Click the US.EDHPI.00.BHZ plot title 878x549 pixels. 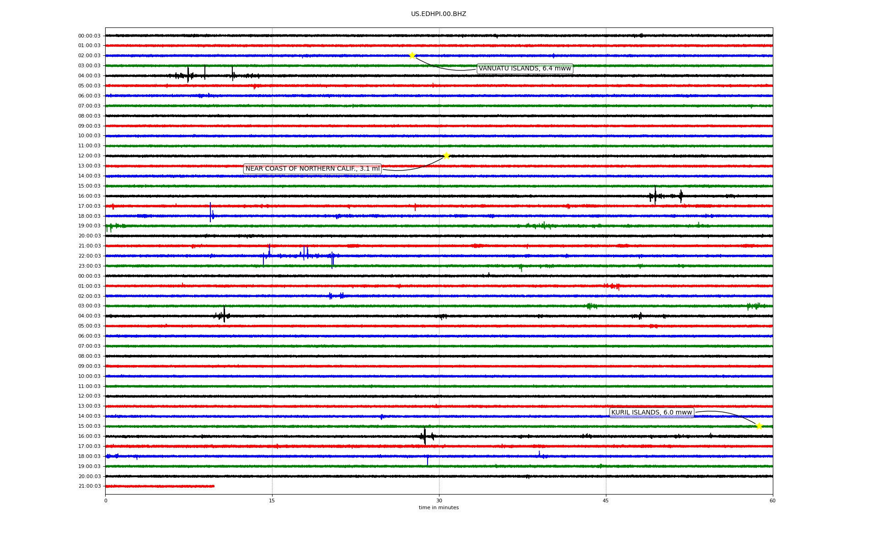coord(439,14)
